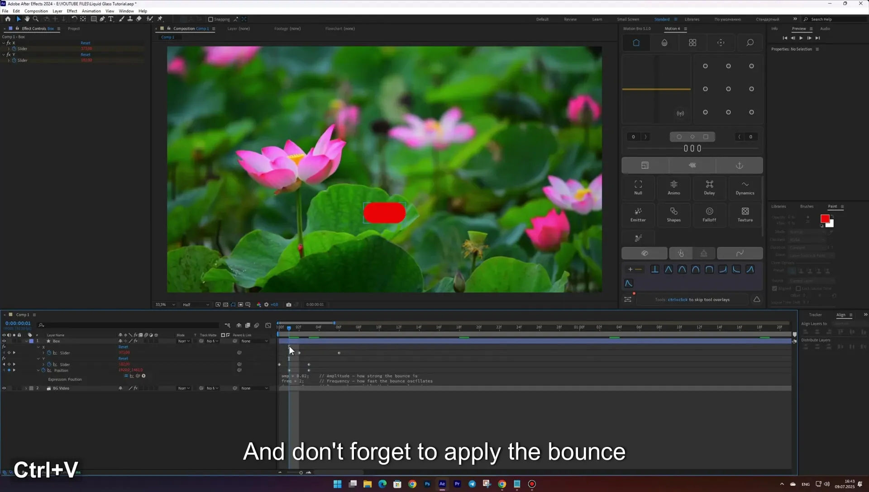Open Photoshop from the Windows taskbar

[x=427, y=484]
